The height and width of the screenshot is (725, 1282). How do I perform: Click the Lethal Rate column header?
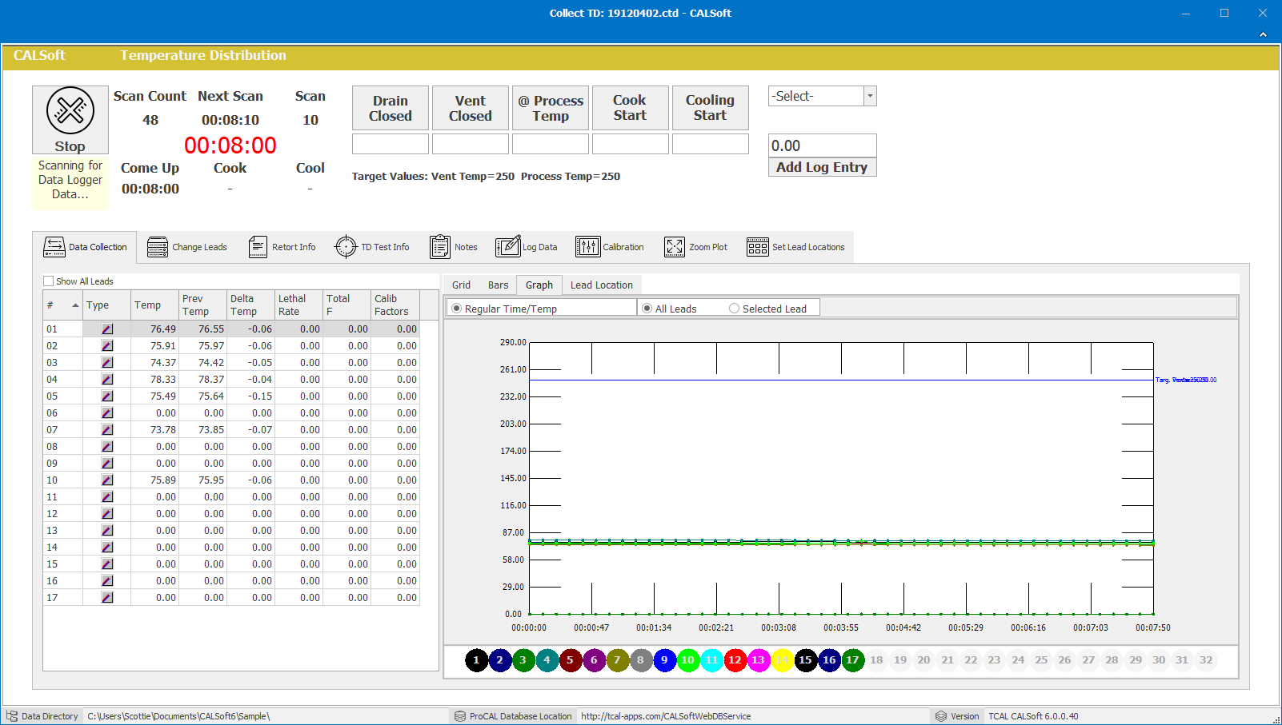299,305
